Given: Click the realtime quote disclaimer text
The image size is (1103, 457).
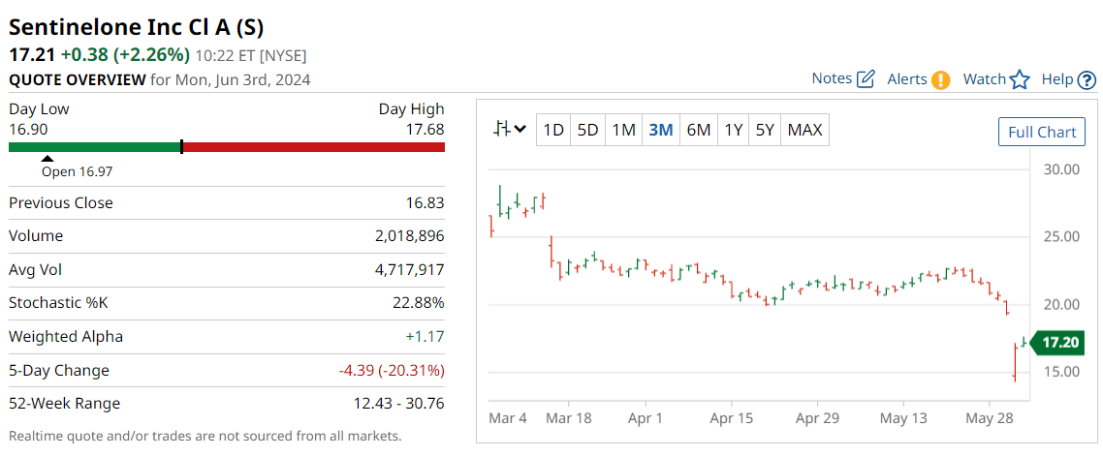Looking at the screenshot, I should pyautogui.click(x=205, y=436).
